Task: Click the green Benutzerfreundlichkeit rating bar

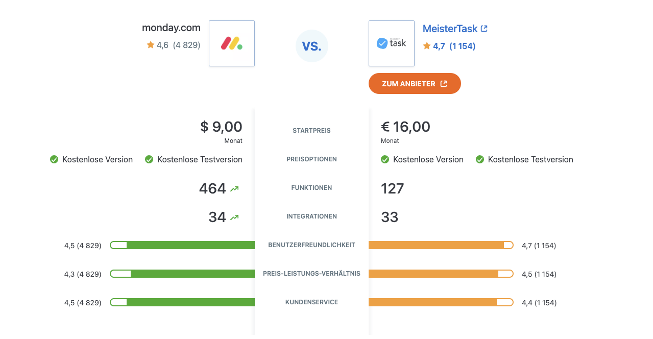Action: [x=182, y=245]
